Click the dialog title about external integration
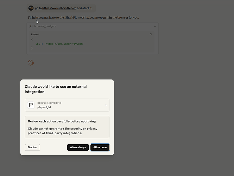The image size is (234, 176). pos(56,89)
